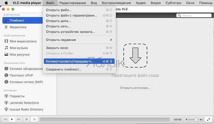214x124 pixels.
Task: Open Подкасты in the sidebar
Action: [17, 96]
